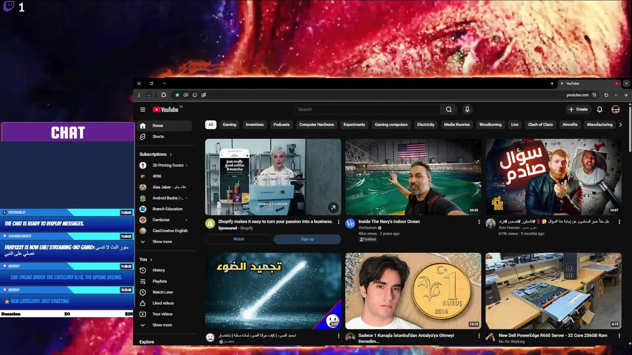Screen dimensions: 632x355
Task: Select the Electricity filter chip
Action: [x=426, y=125]
